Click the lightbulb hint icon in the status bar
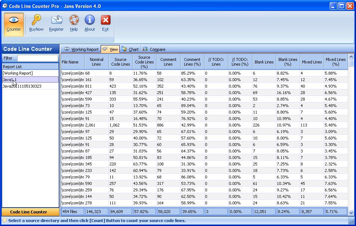 [x=5, y=221]
